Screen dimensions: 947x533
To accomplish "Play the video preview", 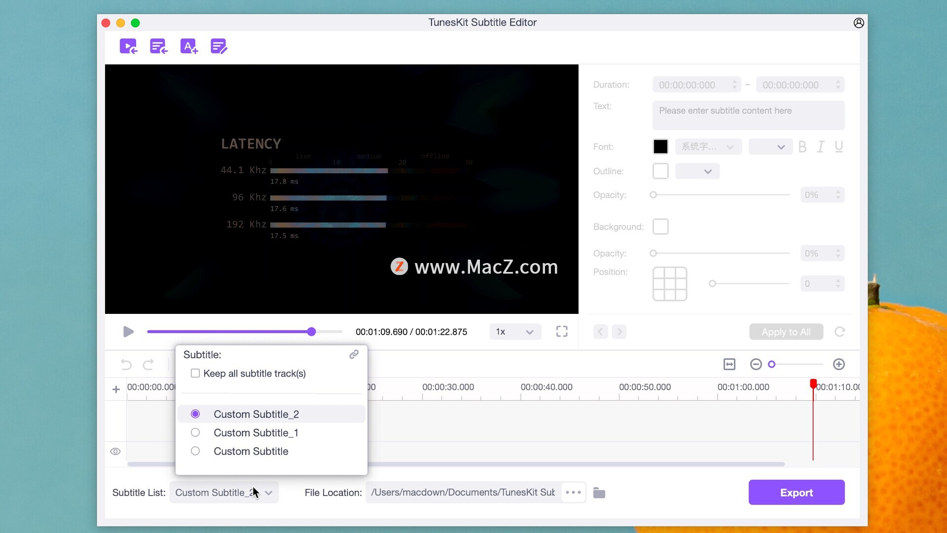I will tap(128, 332).
